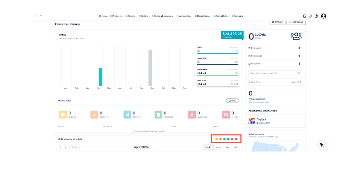The image size is (352, 176).
Task: Click the AI sparkle assistant button
Action: click(321, 145)
